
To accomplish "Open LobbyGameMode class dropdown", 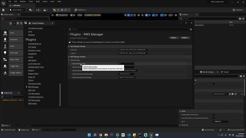I will 220,94.
